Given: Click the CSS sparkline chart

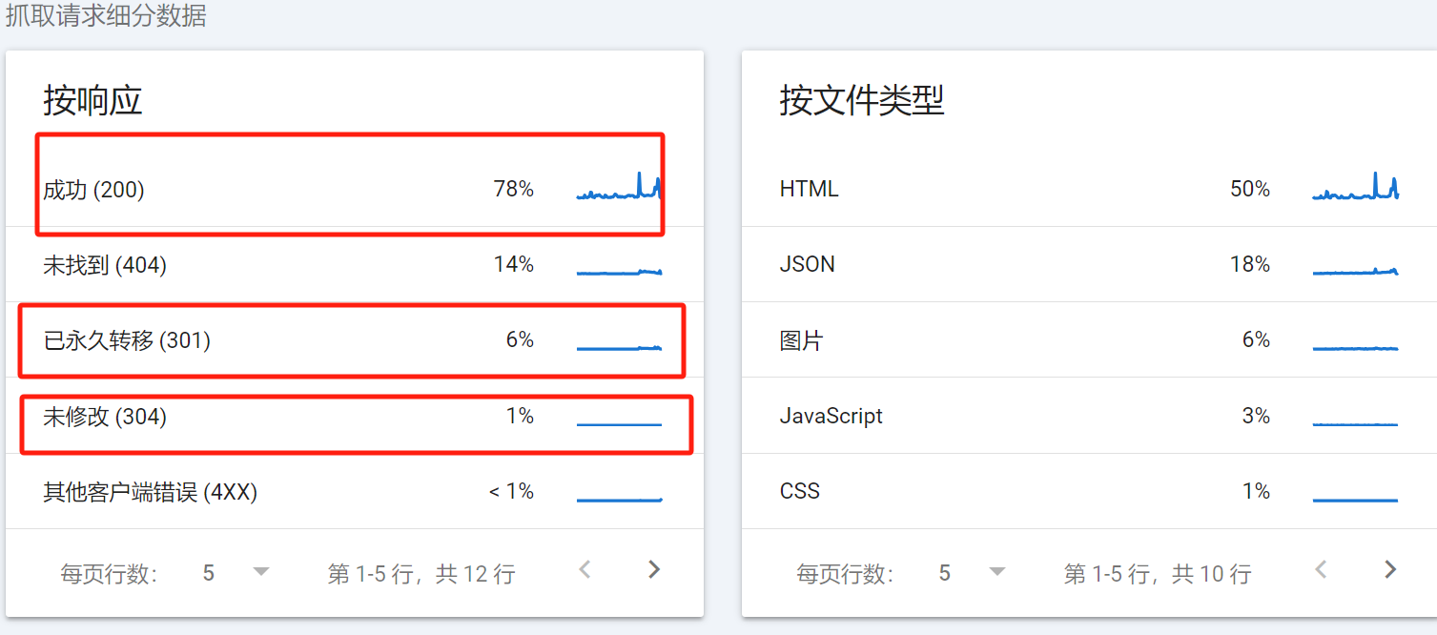Looking at the screenshot, I should [1354, 491].
